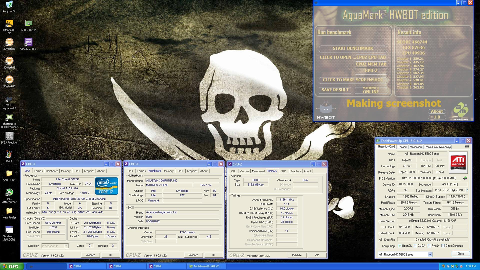Image resolution: width=480 pixels, height=270 pixels.
Task: Switch to Mainboard tab in CPU-Z CPU window
Action: [52, 171]
